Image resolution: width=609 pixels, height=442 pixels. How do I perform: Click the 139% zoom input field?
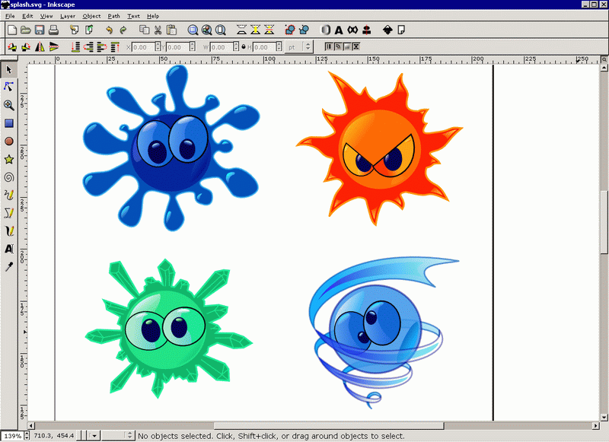pyautogui.click(x=12, y=436)
